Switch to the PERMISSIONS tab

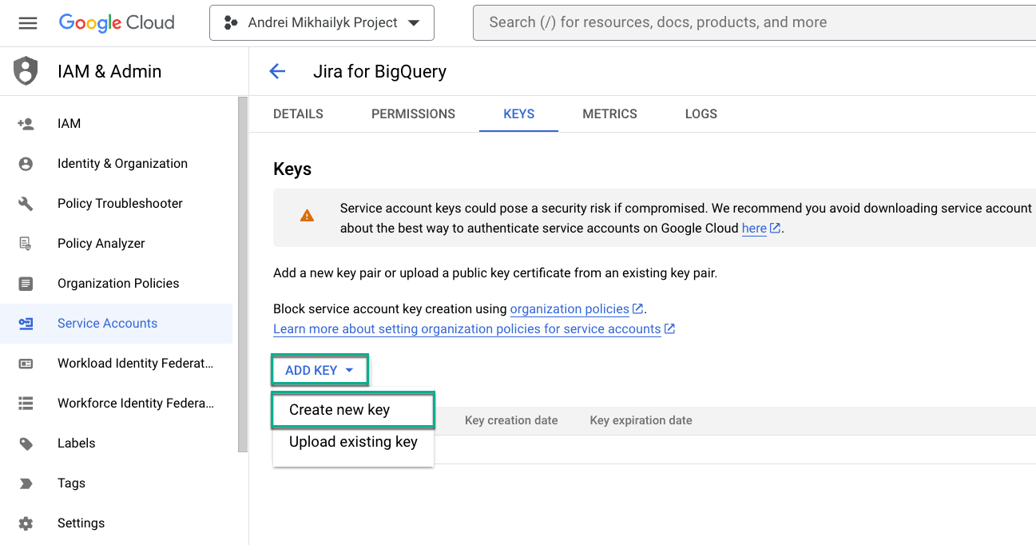413,113
